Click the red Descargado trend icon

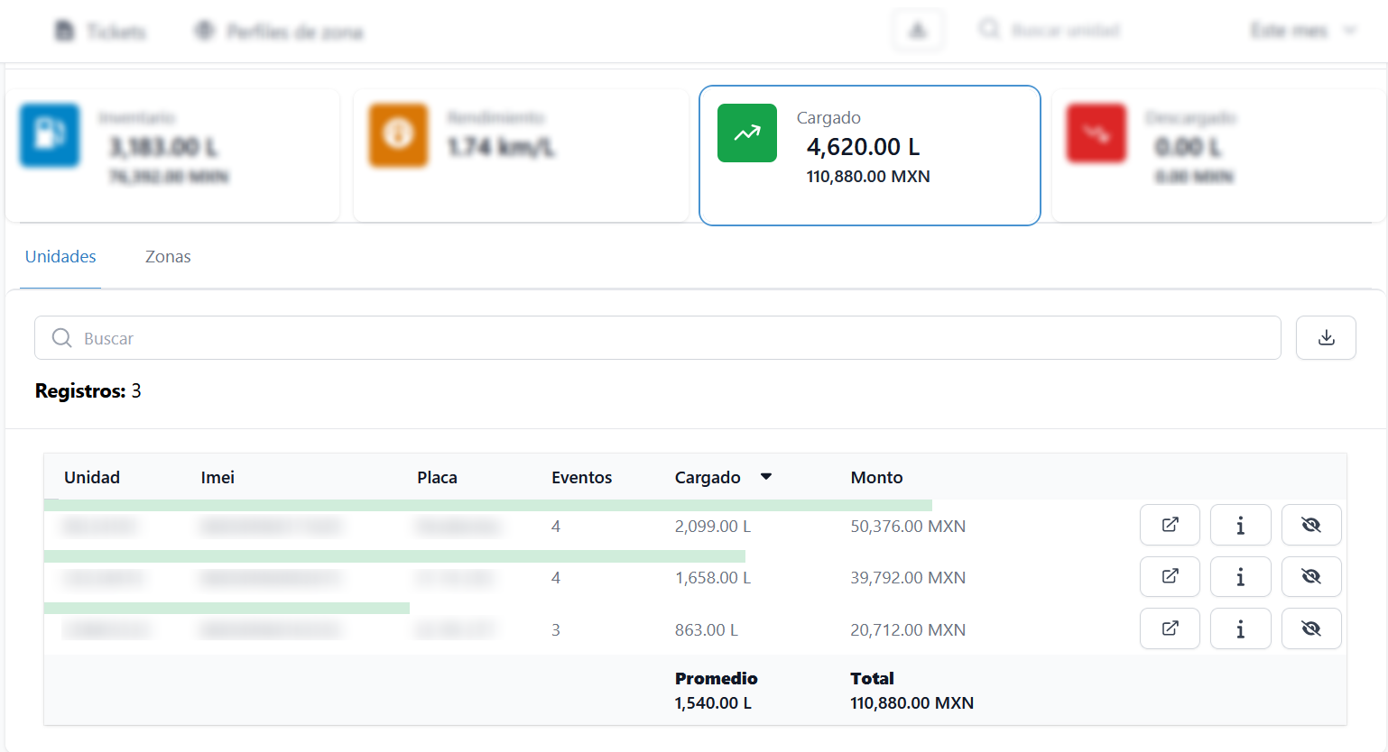click(x=1096, y=134)
